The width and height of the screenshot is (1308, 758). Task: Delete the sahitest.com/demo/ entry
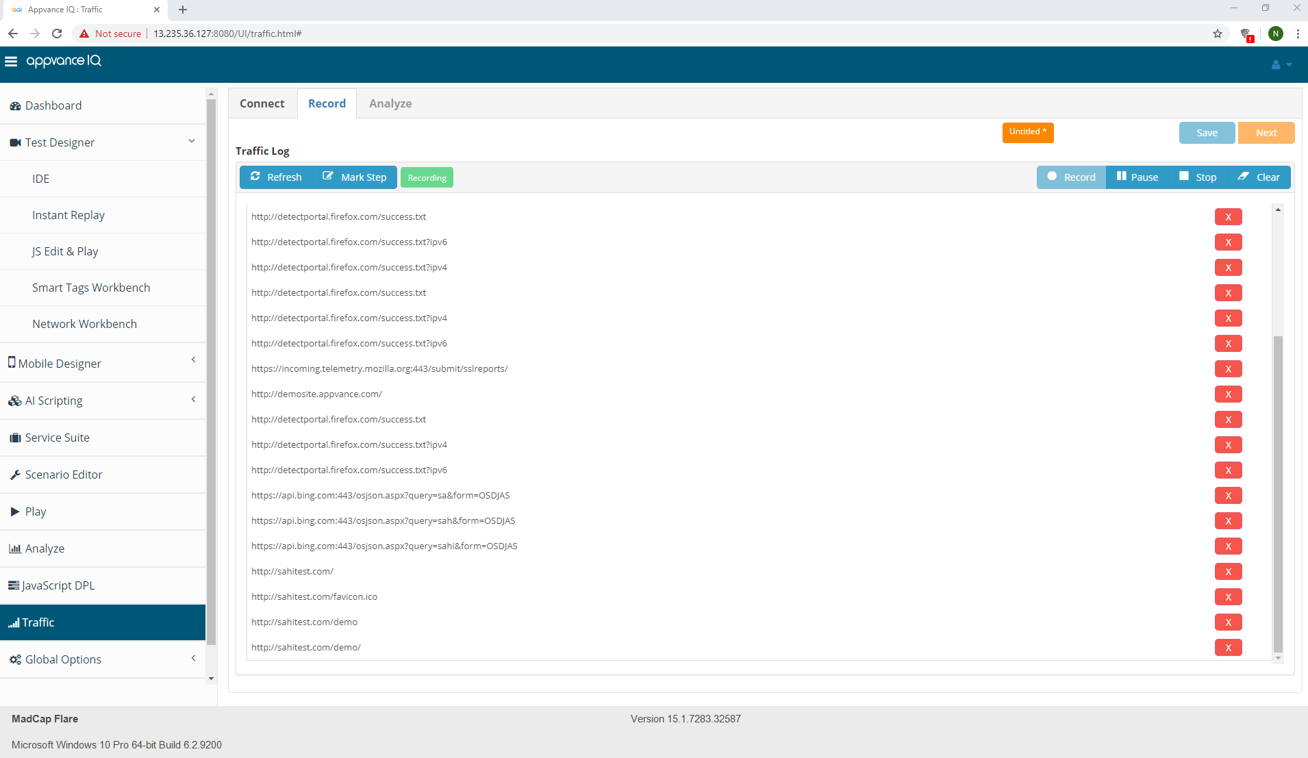pos(1228,648)
